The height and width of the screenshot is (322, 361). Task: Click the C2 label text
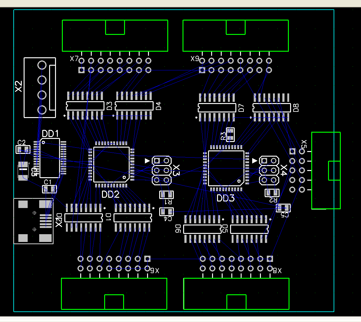(x=21, y=142)
